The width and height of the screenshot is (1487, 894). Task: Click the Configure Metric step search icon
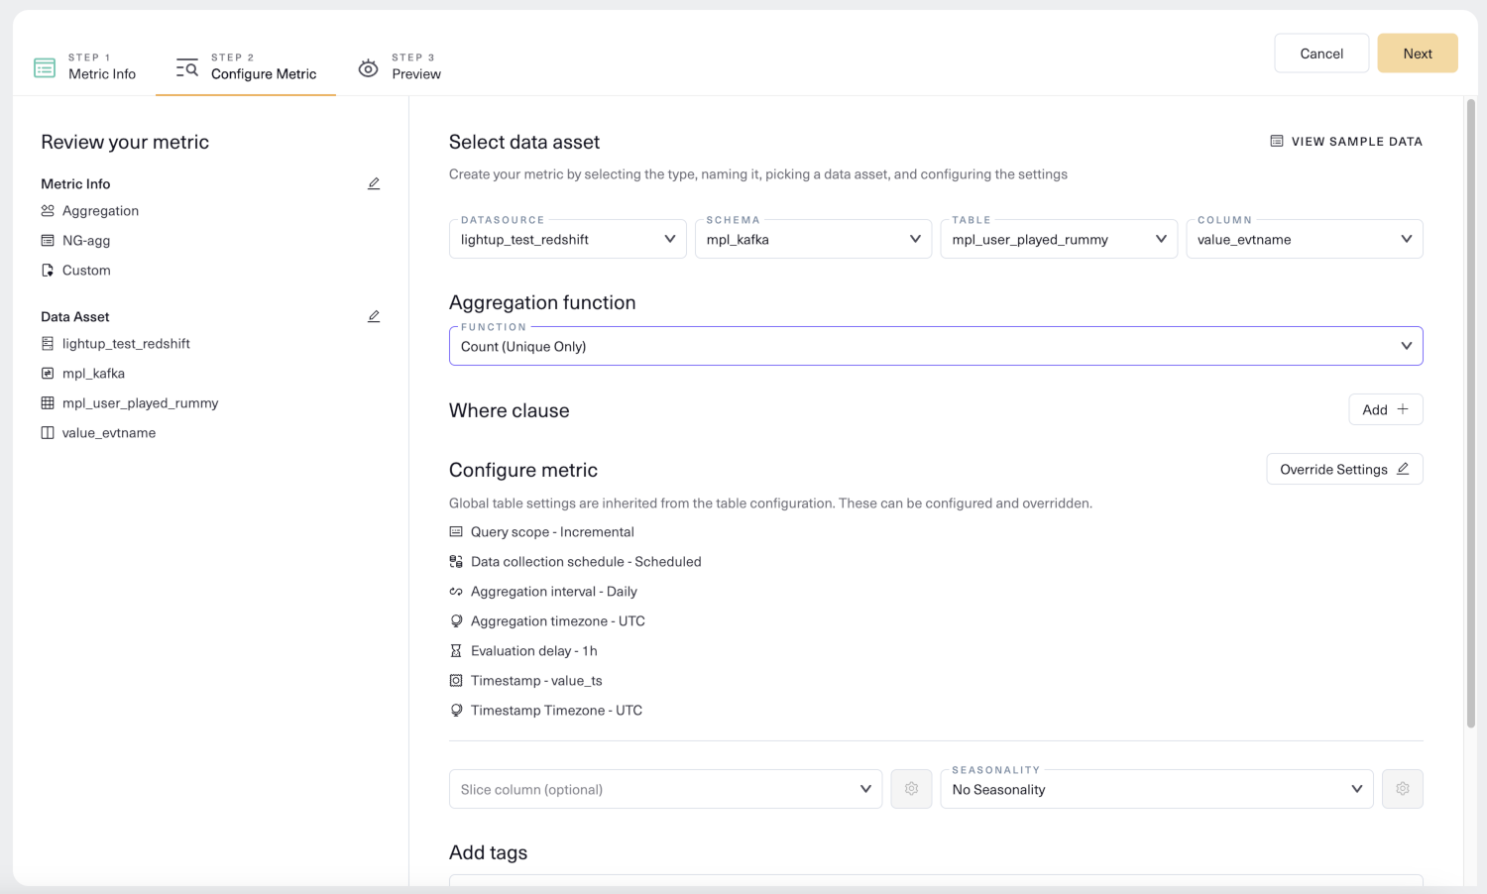pos(186,67)
